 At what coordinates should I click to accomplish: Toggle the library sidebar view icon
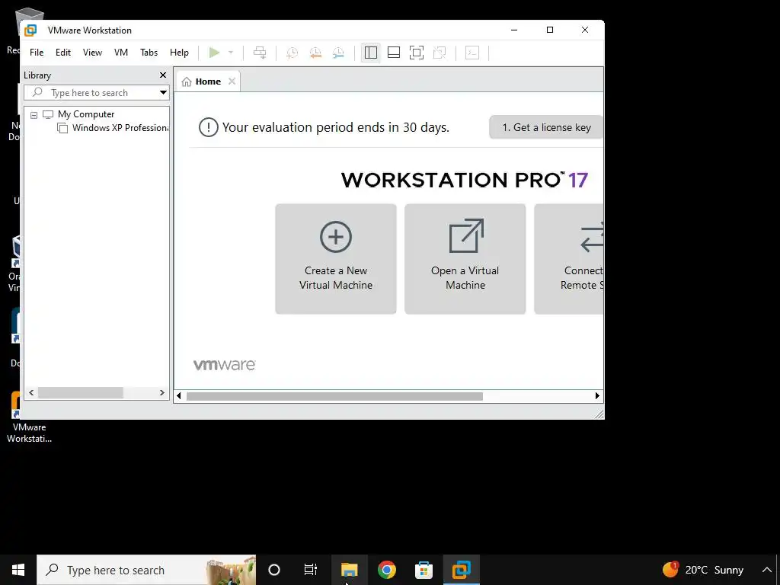click(x=371, y=53)
